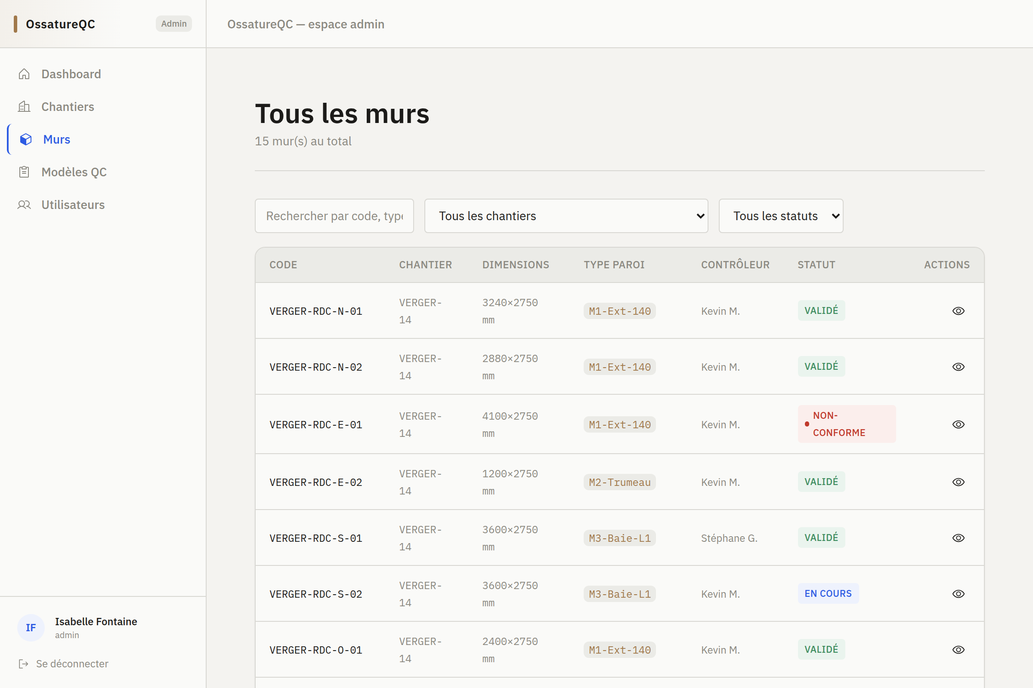The height and width of the screenshot is (688, 1033).
Task: Open the Dashboard menu item
Action: [103, 74]
